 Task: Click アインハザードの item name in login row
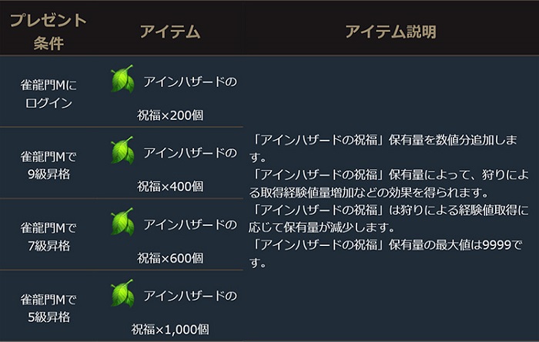coord(190,81)
